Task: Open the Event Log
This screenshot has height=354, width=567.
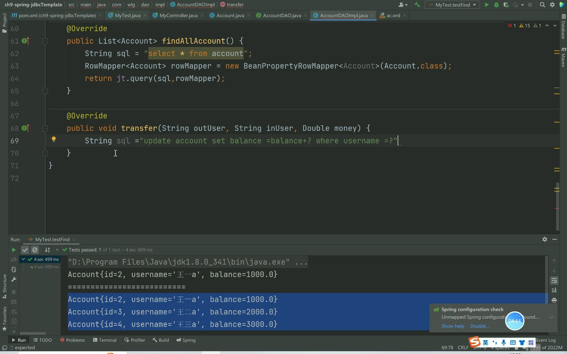Action: 546,340
